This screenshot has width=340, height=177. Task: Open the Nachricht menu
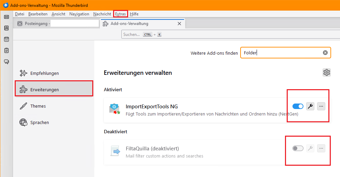[x=102, y=14]
